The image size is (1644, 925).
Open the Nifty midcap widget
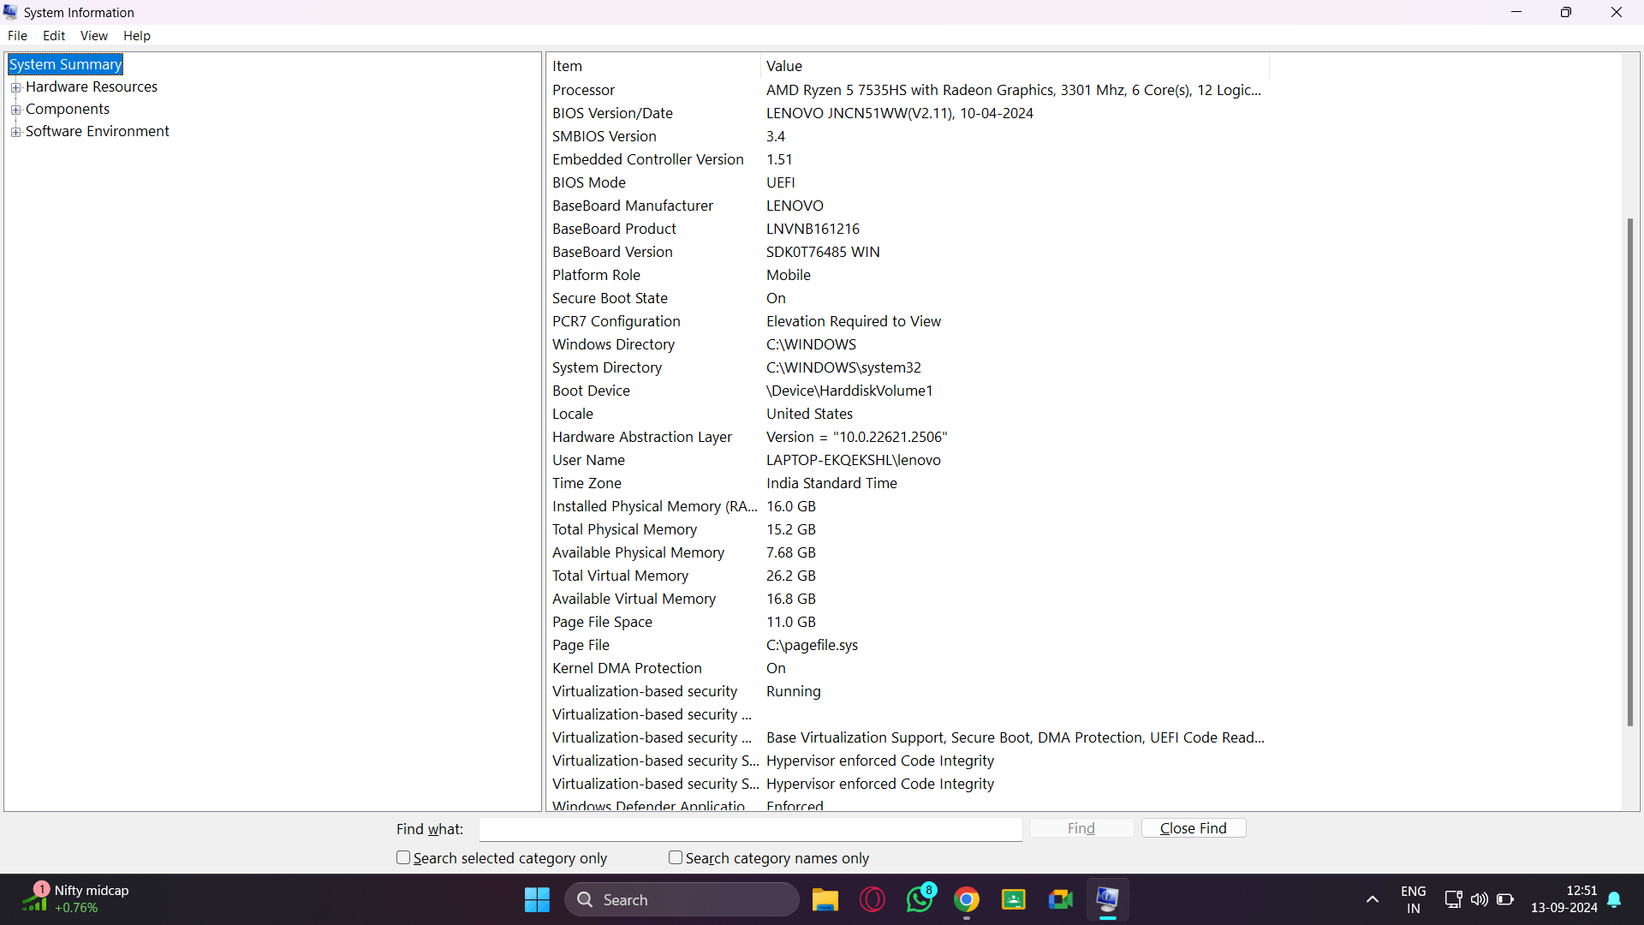pyautogui.click(x=76, y=899)
